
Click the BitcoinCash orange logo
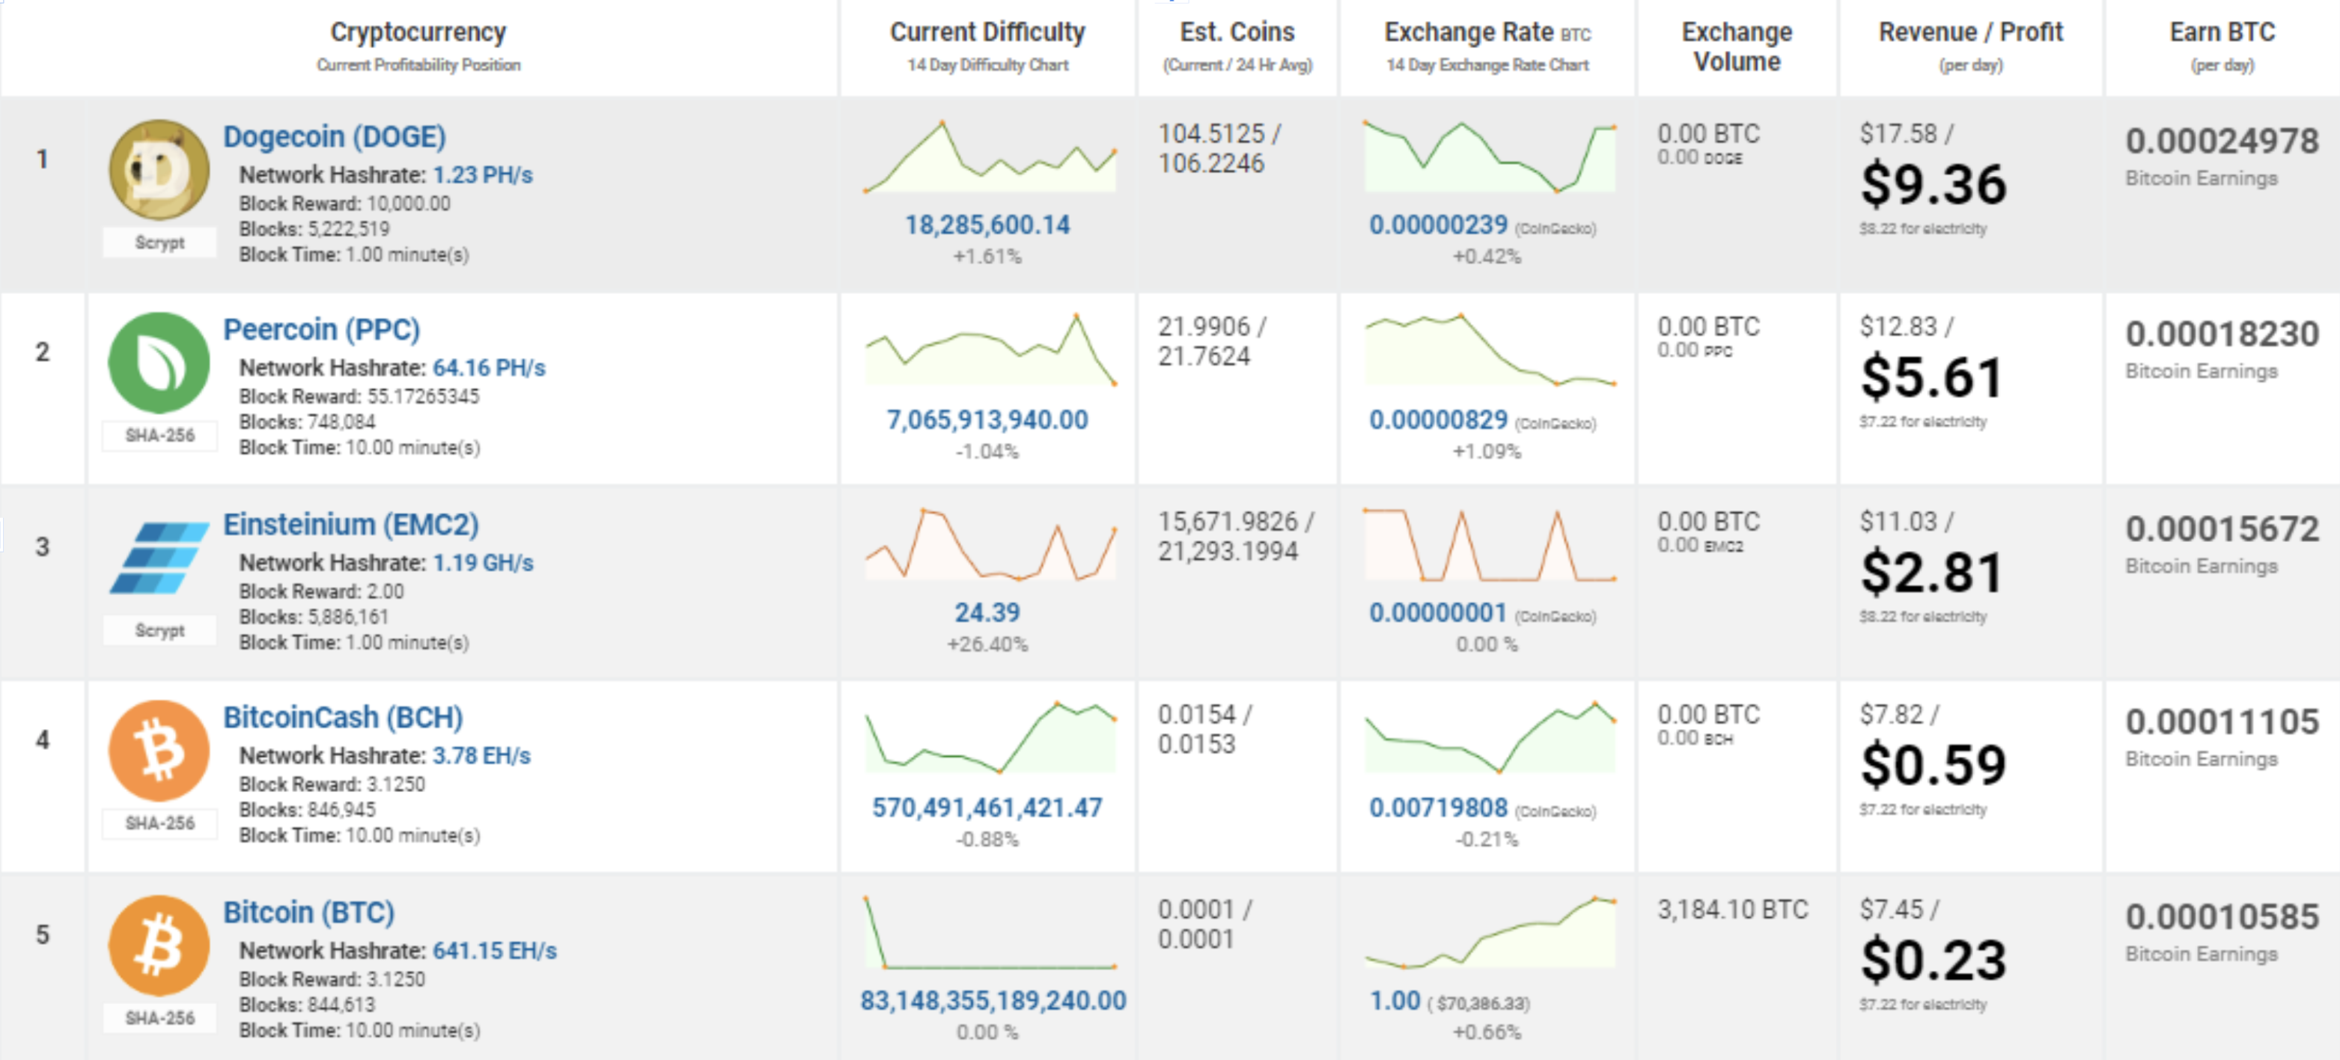point(159,750)
